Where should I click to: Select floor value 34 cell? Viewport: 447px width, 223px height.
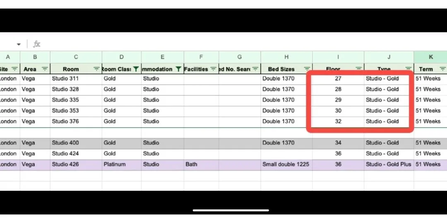(338, 143)
